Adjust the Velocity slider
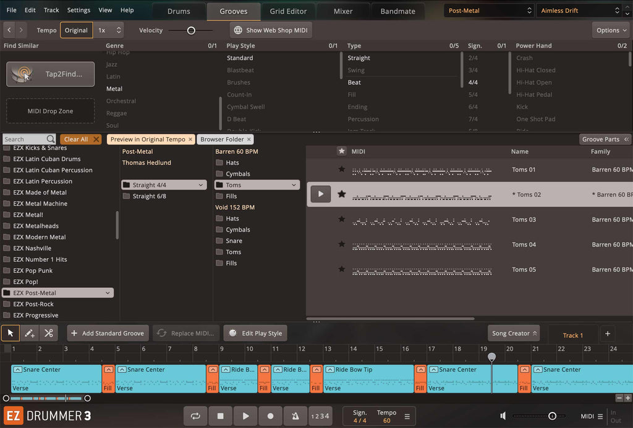 pyautogui.click(x=190, y=30)
